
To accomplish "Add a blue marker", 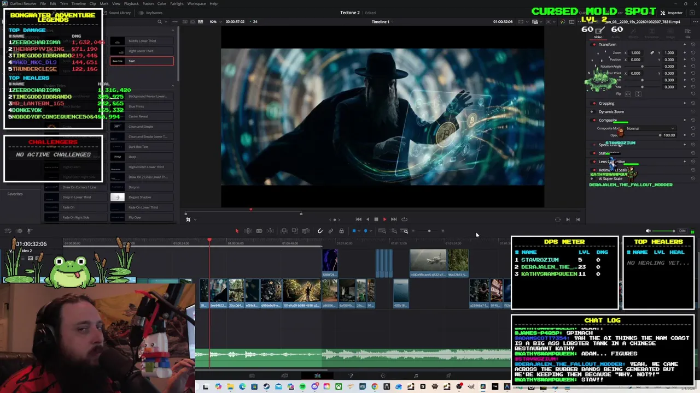I will pos(365,231).
